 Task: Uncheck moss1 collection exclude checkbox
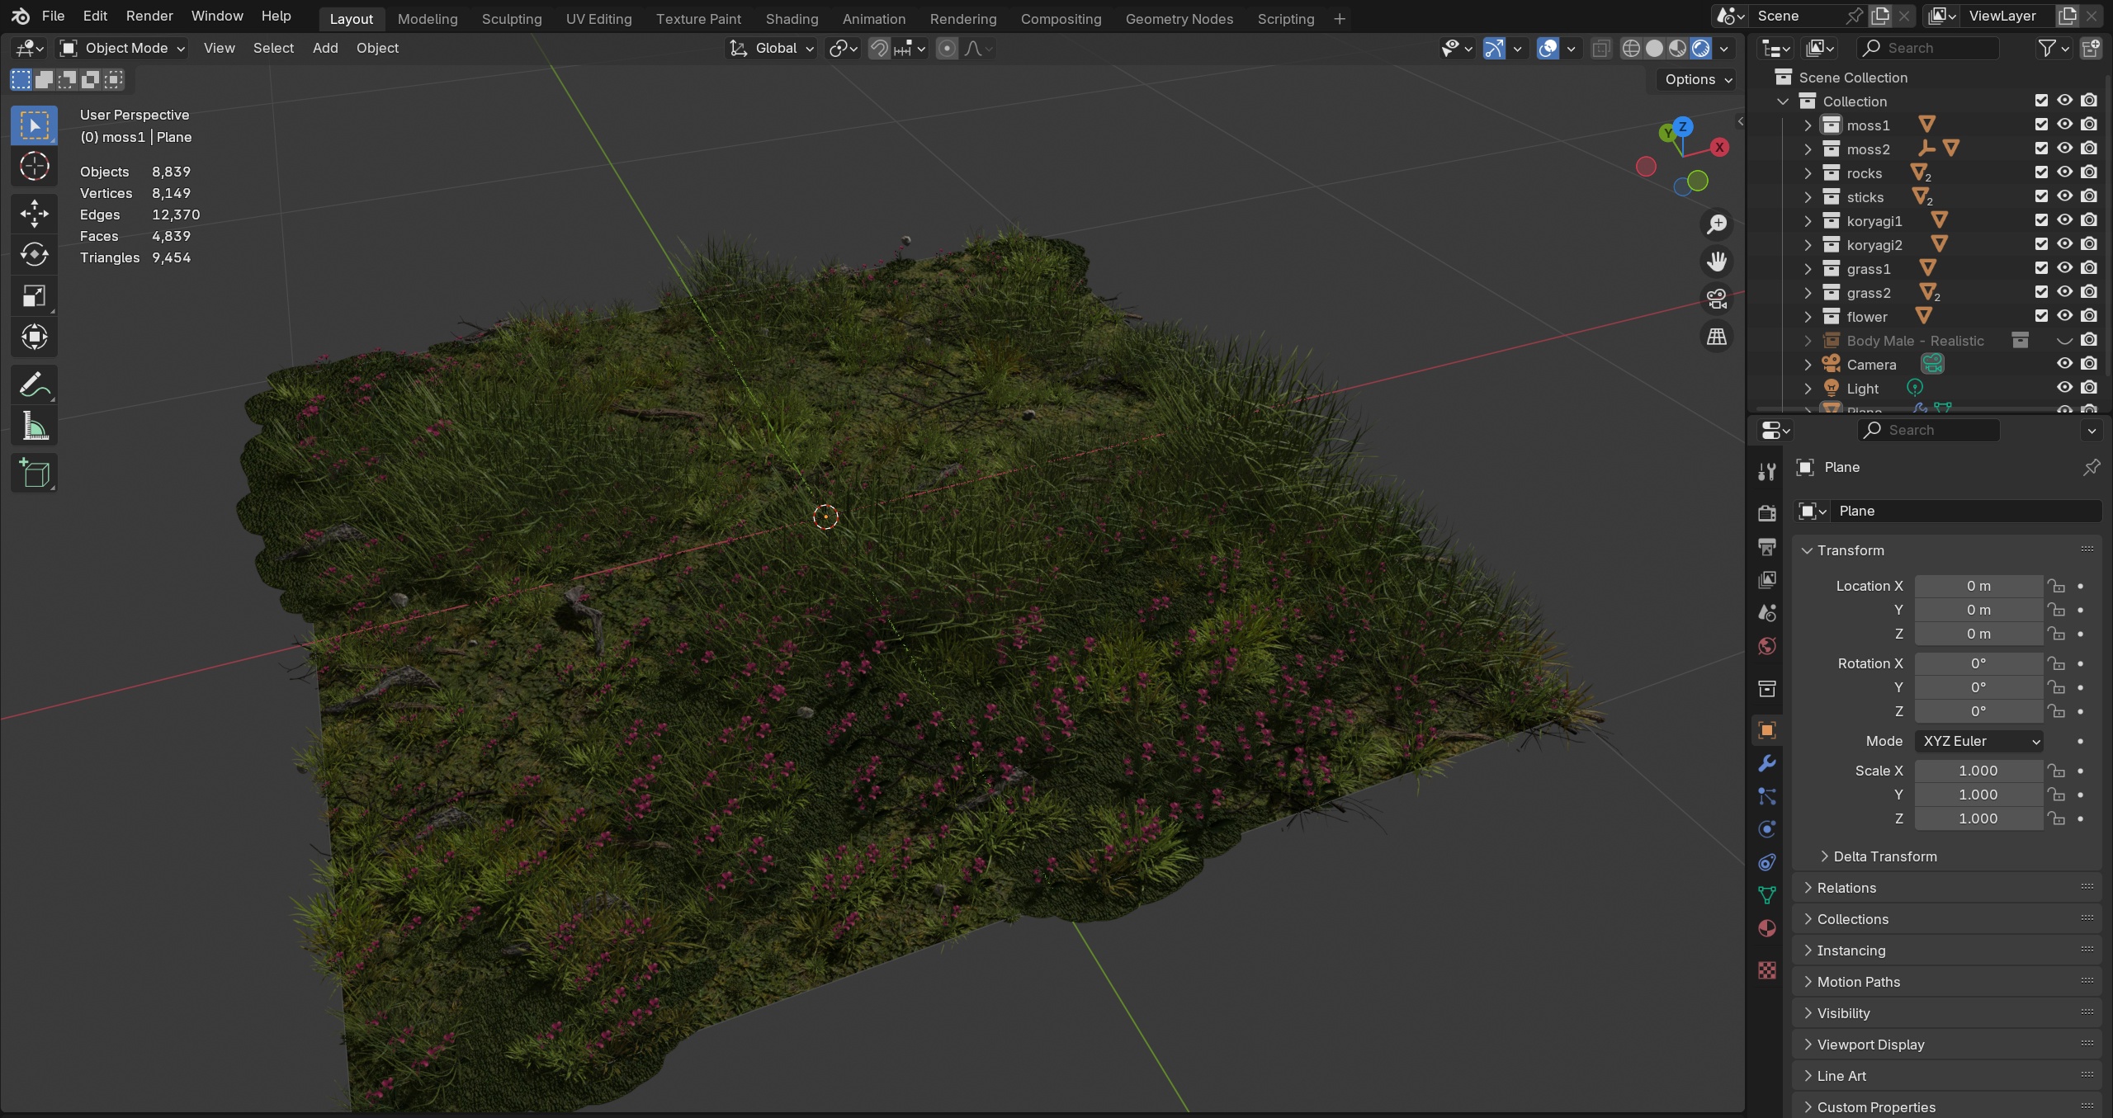tap(2041, 125)
